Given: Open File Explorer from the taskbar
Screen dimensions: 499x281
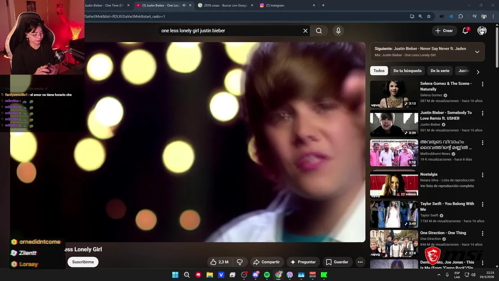Looking at the screenshot, I should click(210, 275).
